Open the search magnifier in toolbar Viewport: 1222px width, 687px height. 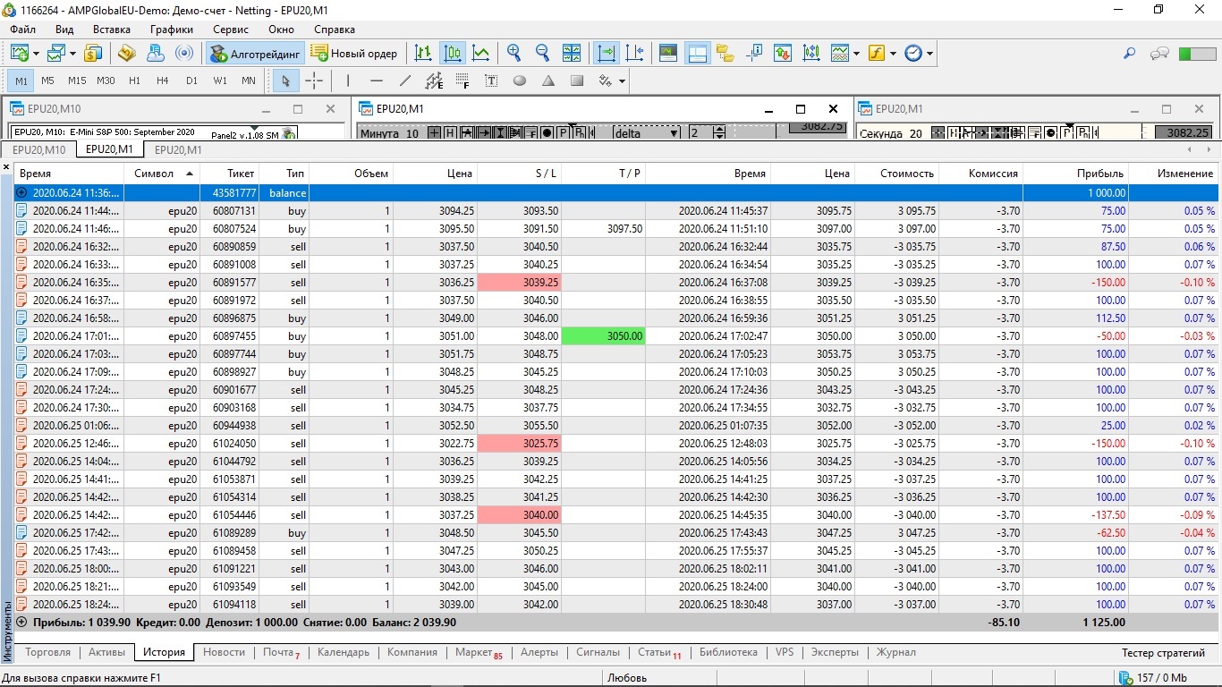pos(1129,54)
